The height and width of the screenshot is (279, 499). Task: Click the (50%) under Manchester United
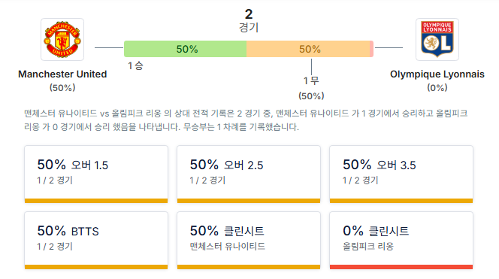tap(62, 87)
